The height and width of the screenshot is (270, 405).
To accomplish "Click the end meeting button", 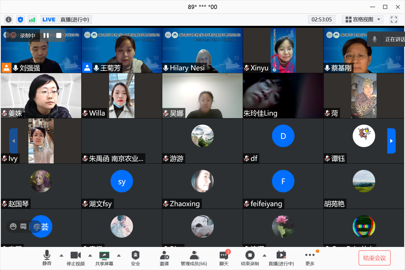I will [374, 258].
